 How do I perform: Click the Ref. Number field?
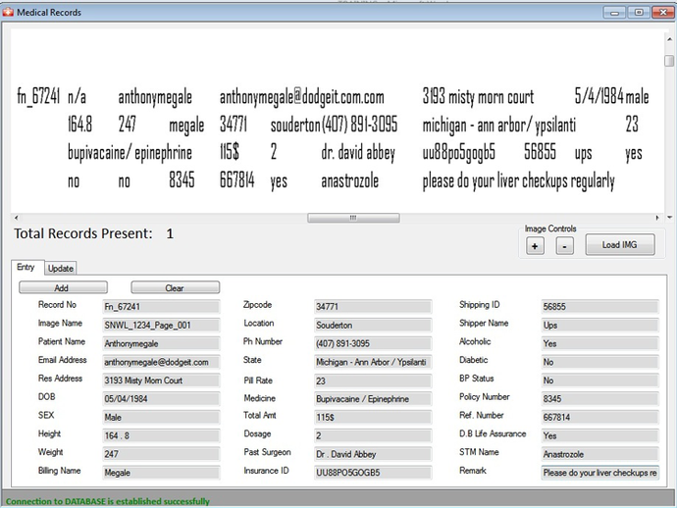click(x=599, y=418)
